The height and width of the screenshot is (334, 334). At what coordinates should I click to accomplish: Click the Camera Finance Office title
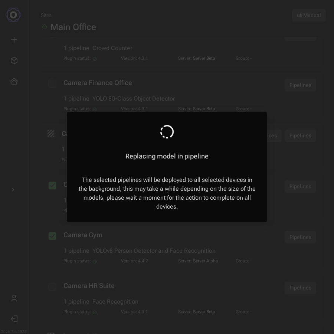[x=98, y=83]
